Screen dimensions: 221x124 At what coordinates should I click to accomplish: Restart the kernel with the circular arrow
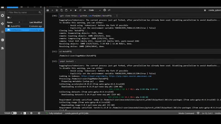[x=80, y=10]
